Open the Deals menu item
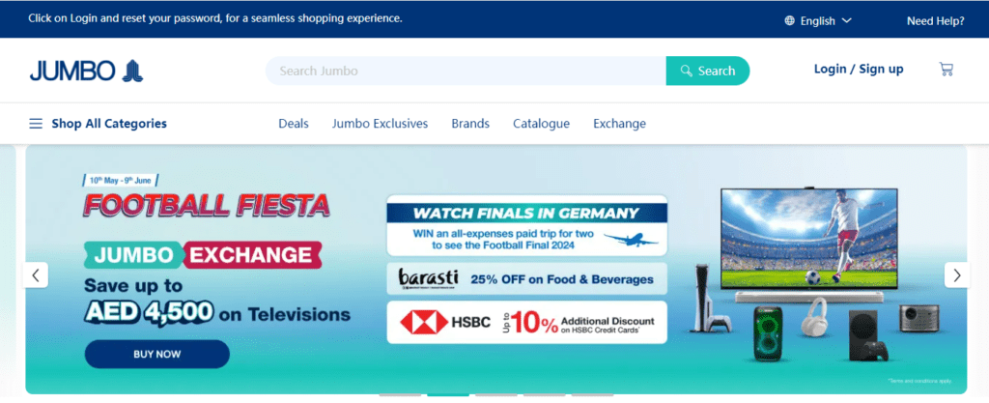 (x=294, y=124)
